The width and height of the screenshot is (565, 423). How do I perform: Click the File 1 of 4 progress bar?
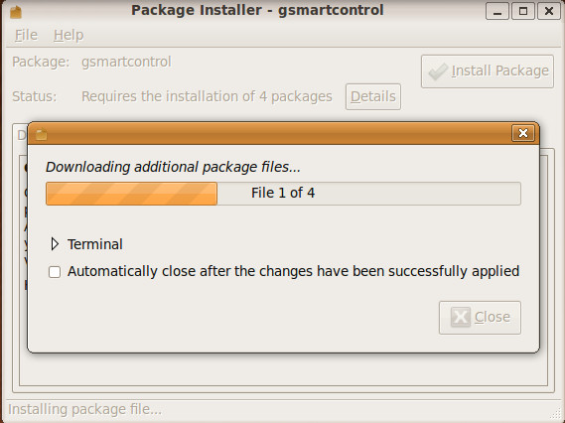283,194
